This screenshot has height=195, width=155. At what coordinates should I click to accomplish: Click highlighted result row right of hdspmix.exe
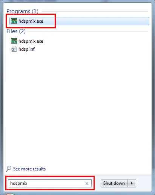pyautogui.click(x=96, y=21)
